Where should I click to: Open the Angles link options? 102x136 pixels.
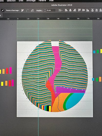pos(39,10)
